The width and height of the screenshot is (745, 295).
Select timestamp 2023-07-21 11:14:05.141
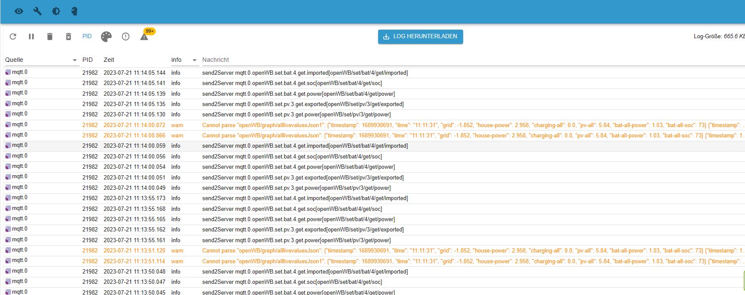(134, 83)
